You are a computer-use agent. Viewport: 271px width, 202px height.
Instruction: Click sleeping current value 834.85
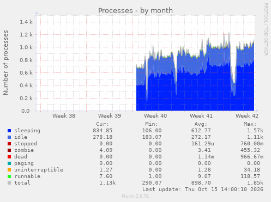click(x=103, y=131)
